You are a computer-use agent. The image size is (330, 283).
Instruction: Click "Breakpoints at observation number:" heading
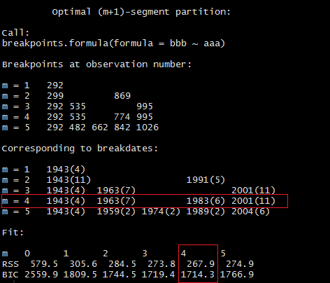pos(96,64)
